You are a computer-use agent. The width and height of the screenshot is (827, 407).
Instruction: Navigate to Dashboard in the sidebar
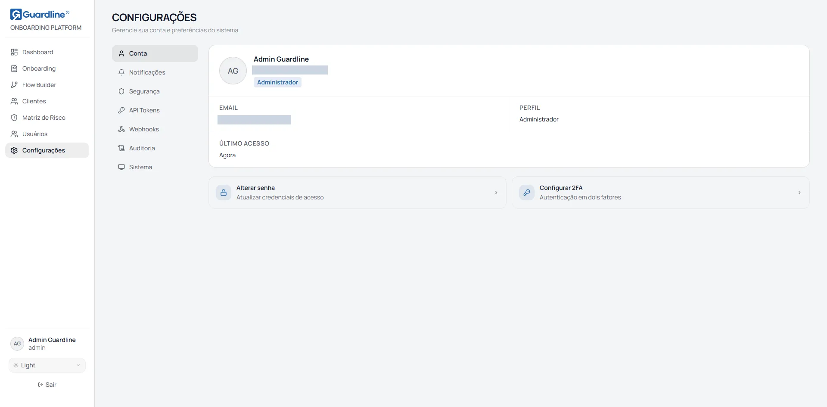pos(47,52)
